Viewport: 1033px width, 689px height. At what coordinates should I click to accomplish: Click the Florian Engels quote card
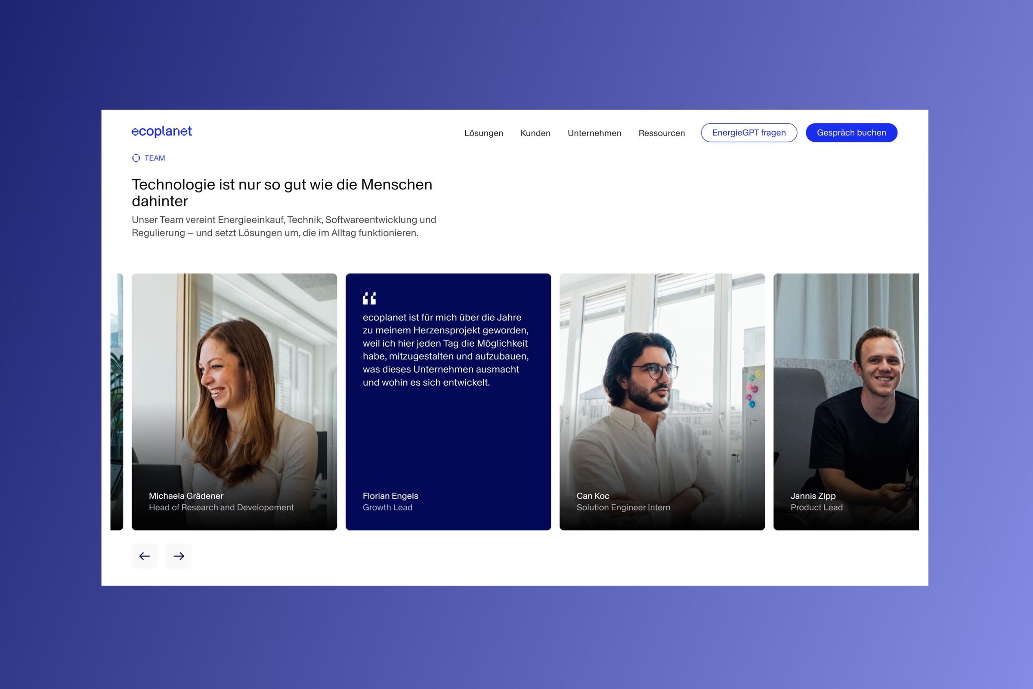(448, 402)
